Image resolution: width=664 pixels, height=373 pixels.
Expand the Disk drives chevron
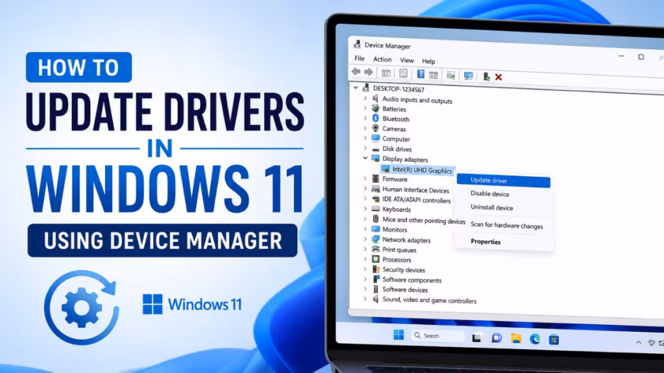coord(365,148)
